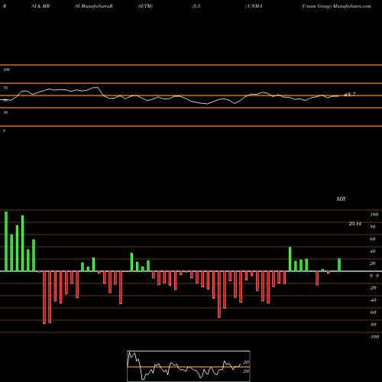Click the SI MunafaSutraR header text
Screen dimensions: 382x382
[x=94, y=6]
